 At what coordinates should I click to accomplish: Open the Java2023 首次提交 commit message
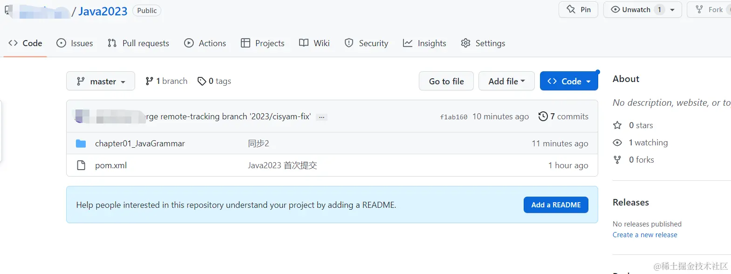tap(282, 165)
